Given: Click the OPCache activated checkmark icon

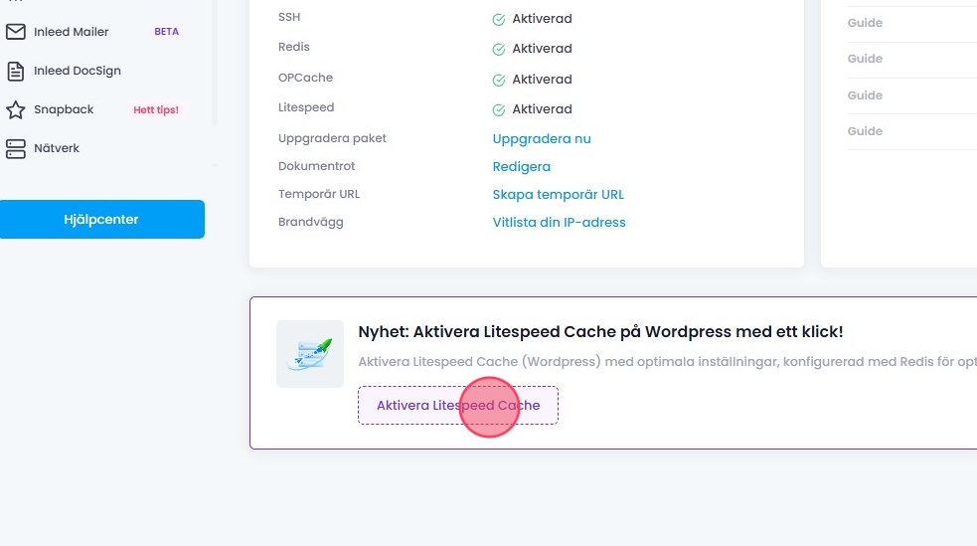Looking at the screenshot, I should click(499, 80).
